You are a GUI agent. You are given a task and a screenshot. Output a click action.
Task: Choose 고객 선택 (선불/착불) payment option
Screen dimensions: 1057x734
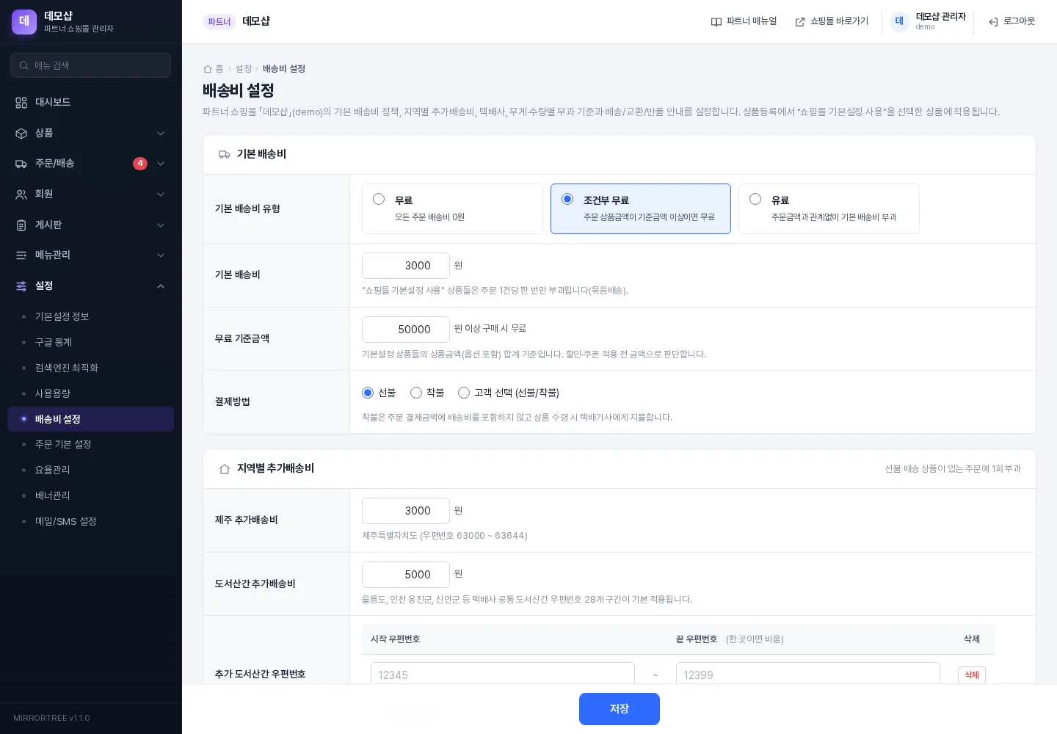(464, 393)
